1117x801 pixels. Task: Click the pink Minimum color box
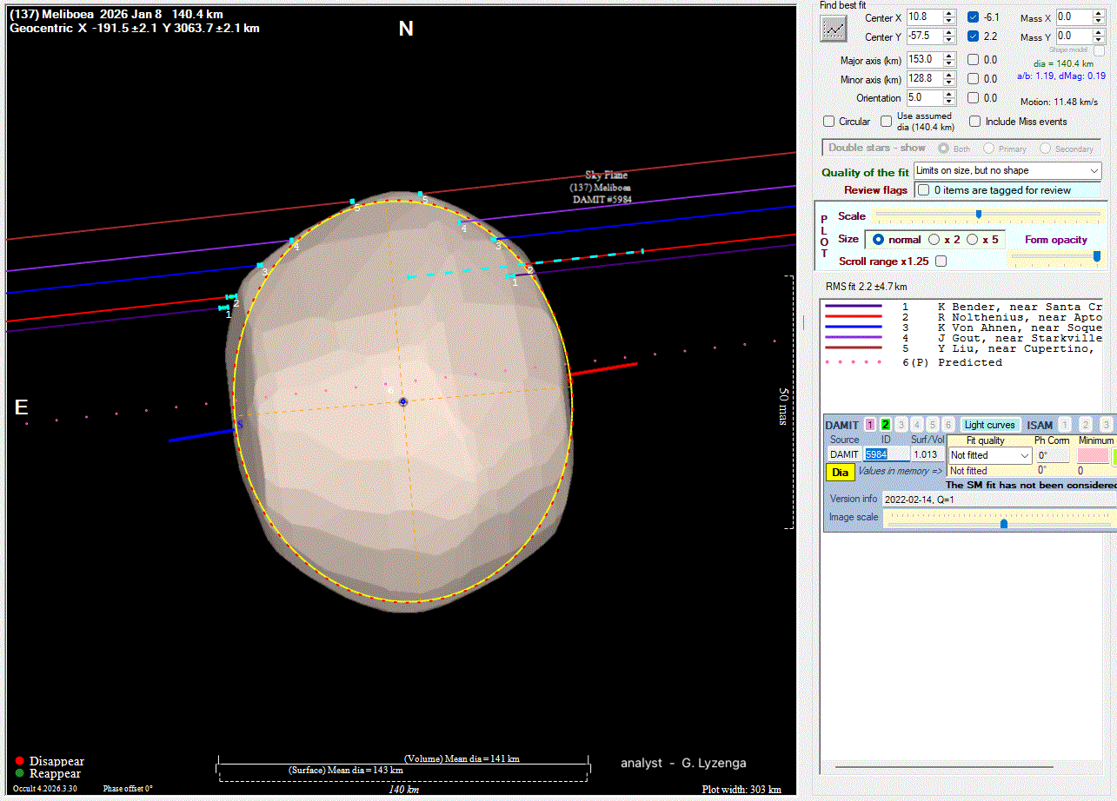[1094, 455]
